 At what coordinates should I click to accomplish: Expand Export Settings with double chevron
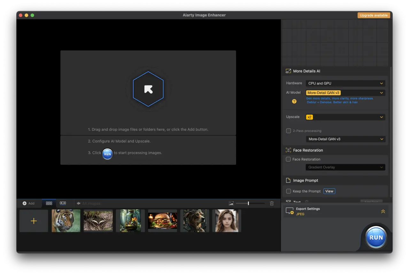pyautogui.click(x=383, y=211)
